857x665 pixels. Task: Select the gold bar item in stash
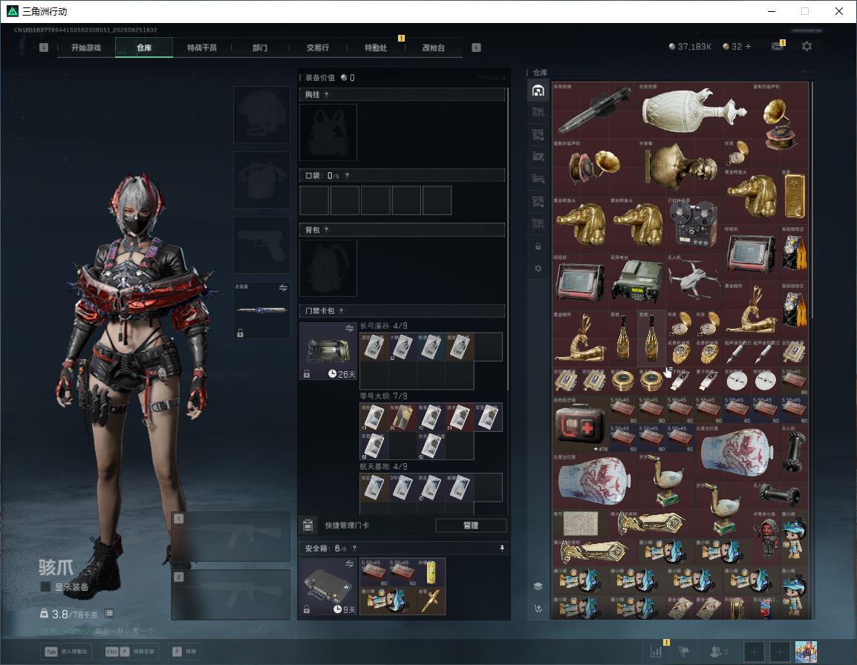pyautogui.click(x=795, y=195)
